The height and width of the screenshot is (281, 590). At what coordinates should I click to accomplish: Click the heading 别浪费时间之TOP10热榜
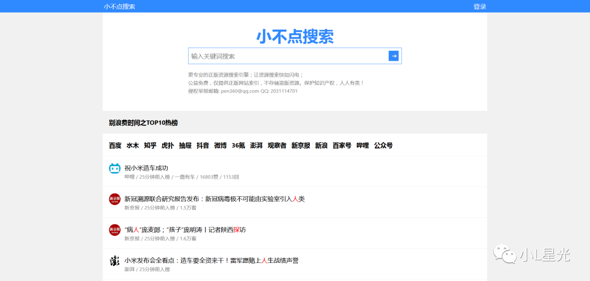[x=143, y=123]
